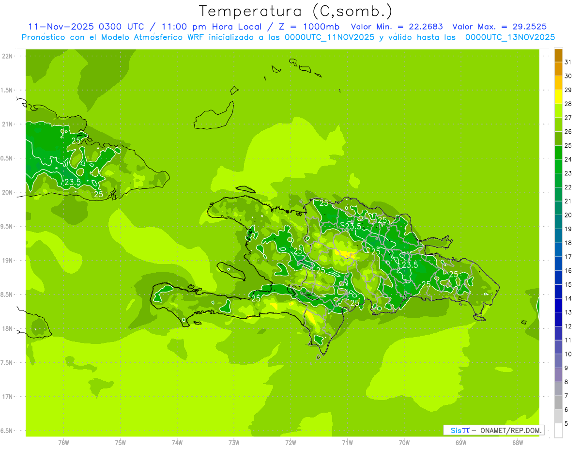Pick the orange swatch between 30 and 31
The height and width of the screenshot is (449, 581).
pos(558,69)
